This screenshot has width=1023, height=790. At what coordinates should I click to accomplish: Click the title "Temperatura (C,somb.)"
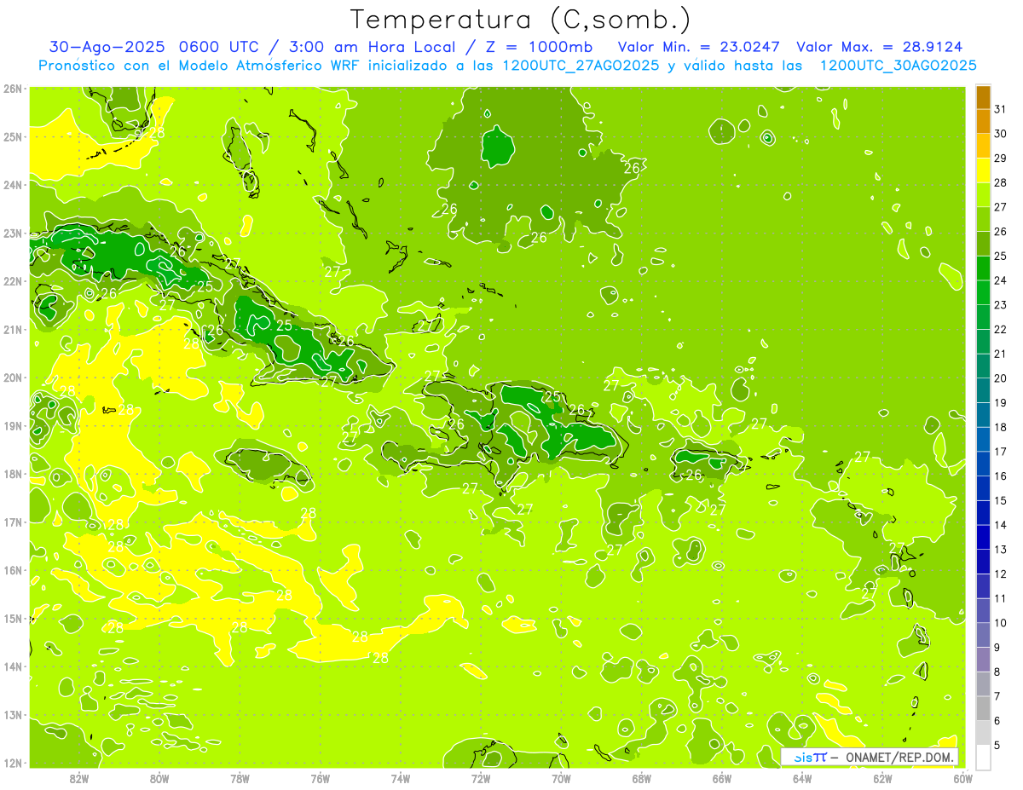pyautogui.click(x=521, y=20)
